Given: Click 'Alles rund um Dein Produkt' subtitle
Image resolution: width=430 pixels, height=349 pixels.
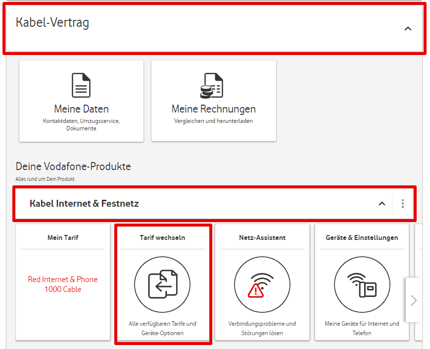Looking at the screenshot, I should point(45,179).
